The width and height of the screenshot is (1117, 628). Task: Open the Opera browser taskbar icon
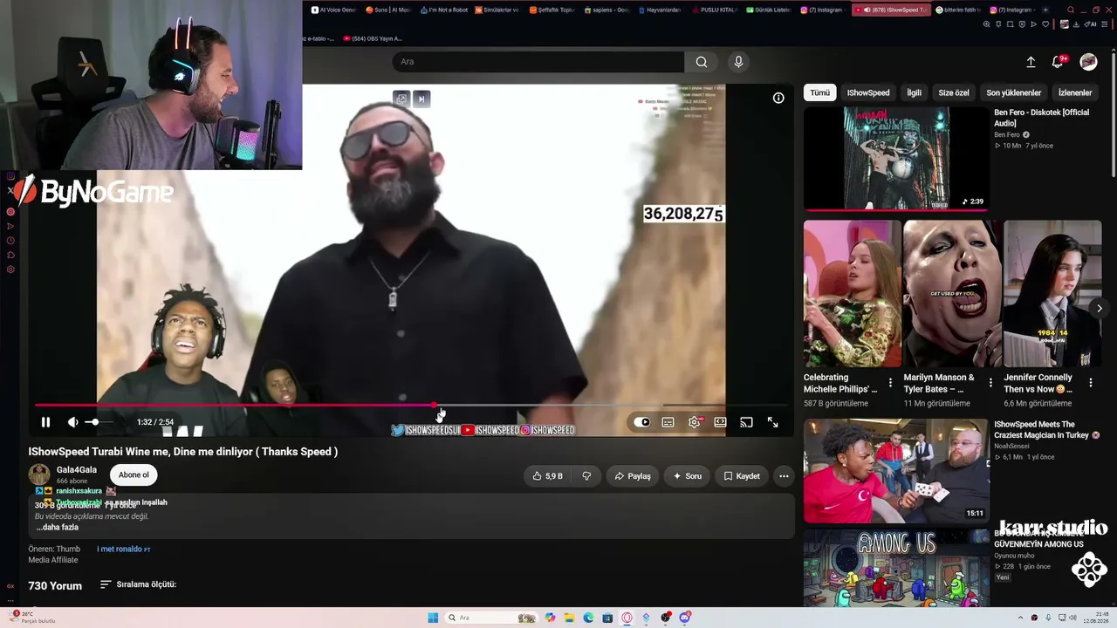(x=627, y=618)
